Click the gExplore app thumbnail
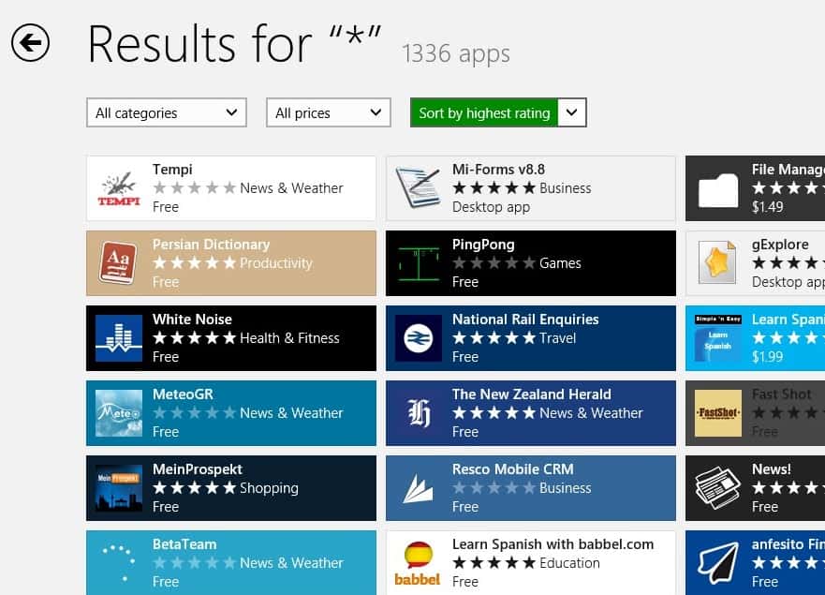Viewport: 825px width, 595px height. click(x=718, y=263)
